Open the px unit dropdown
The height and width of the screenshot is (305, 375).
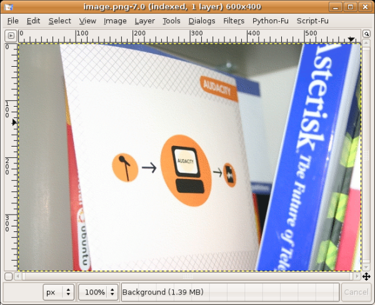[60, 292]
